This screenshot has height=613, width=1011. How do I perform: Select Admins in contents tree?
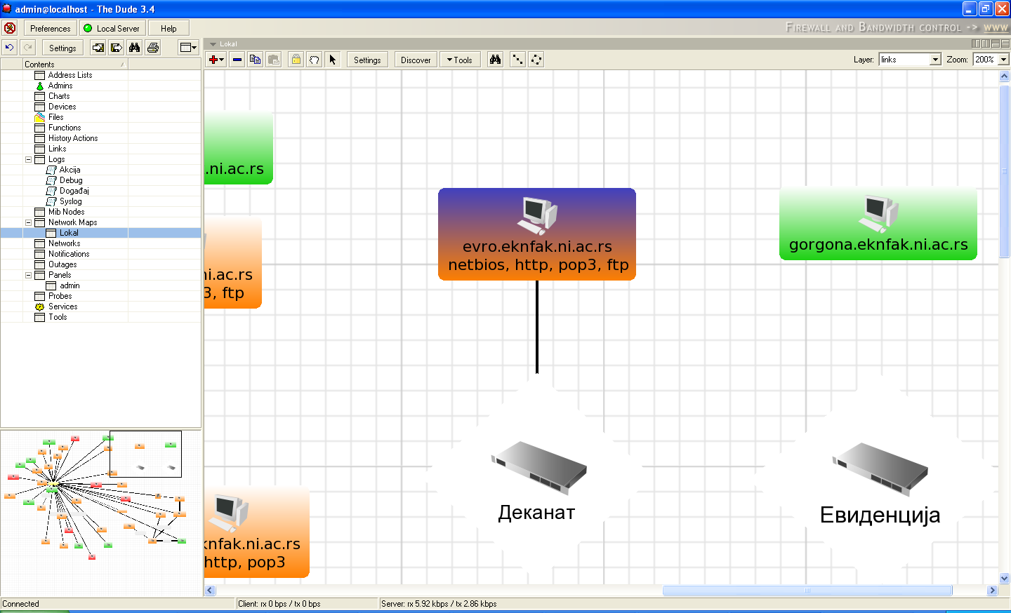pyautogui.click(x=60, y=86)
